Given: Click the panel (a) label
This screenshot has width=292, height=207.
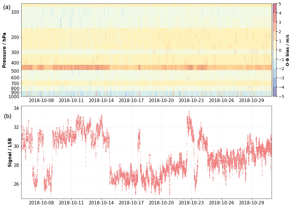Looking at the screenshot, I should [7, 8].
